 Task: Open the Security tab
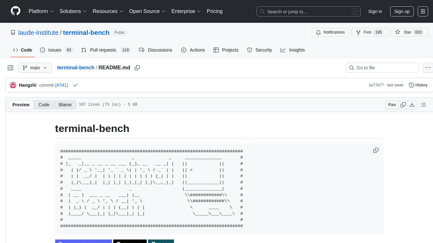coord(259,50)
